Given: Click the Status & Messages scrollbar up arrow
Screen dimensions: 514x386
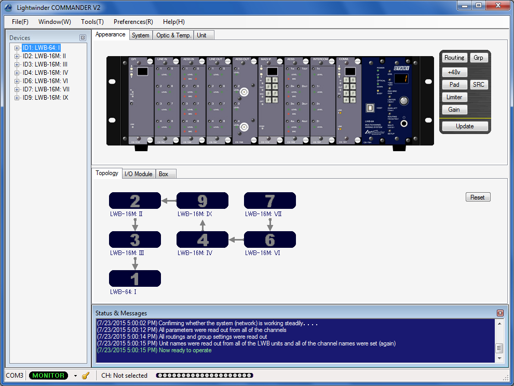Looking at the screenshot, I should coord(499,323).
